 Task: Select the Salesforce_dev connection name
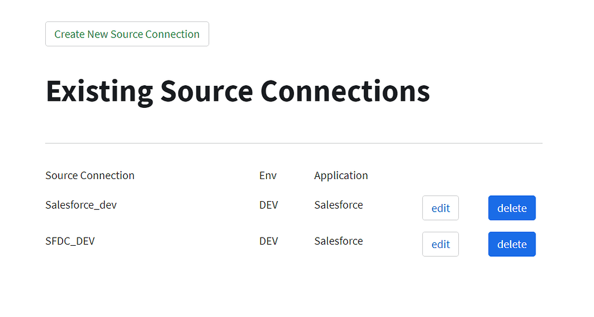click(81, 205)
